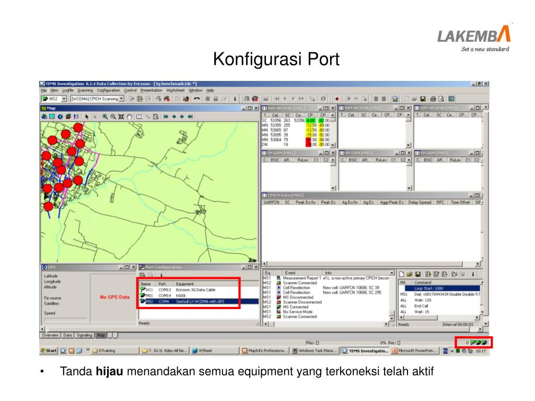Click the system tray clock
The image size is (535, 401).
pyautogui.click(x=481, y=351)
